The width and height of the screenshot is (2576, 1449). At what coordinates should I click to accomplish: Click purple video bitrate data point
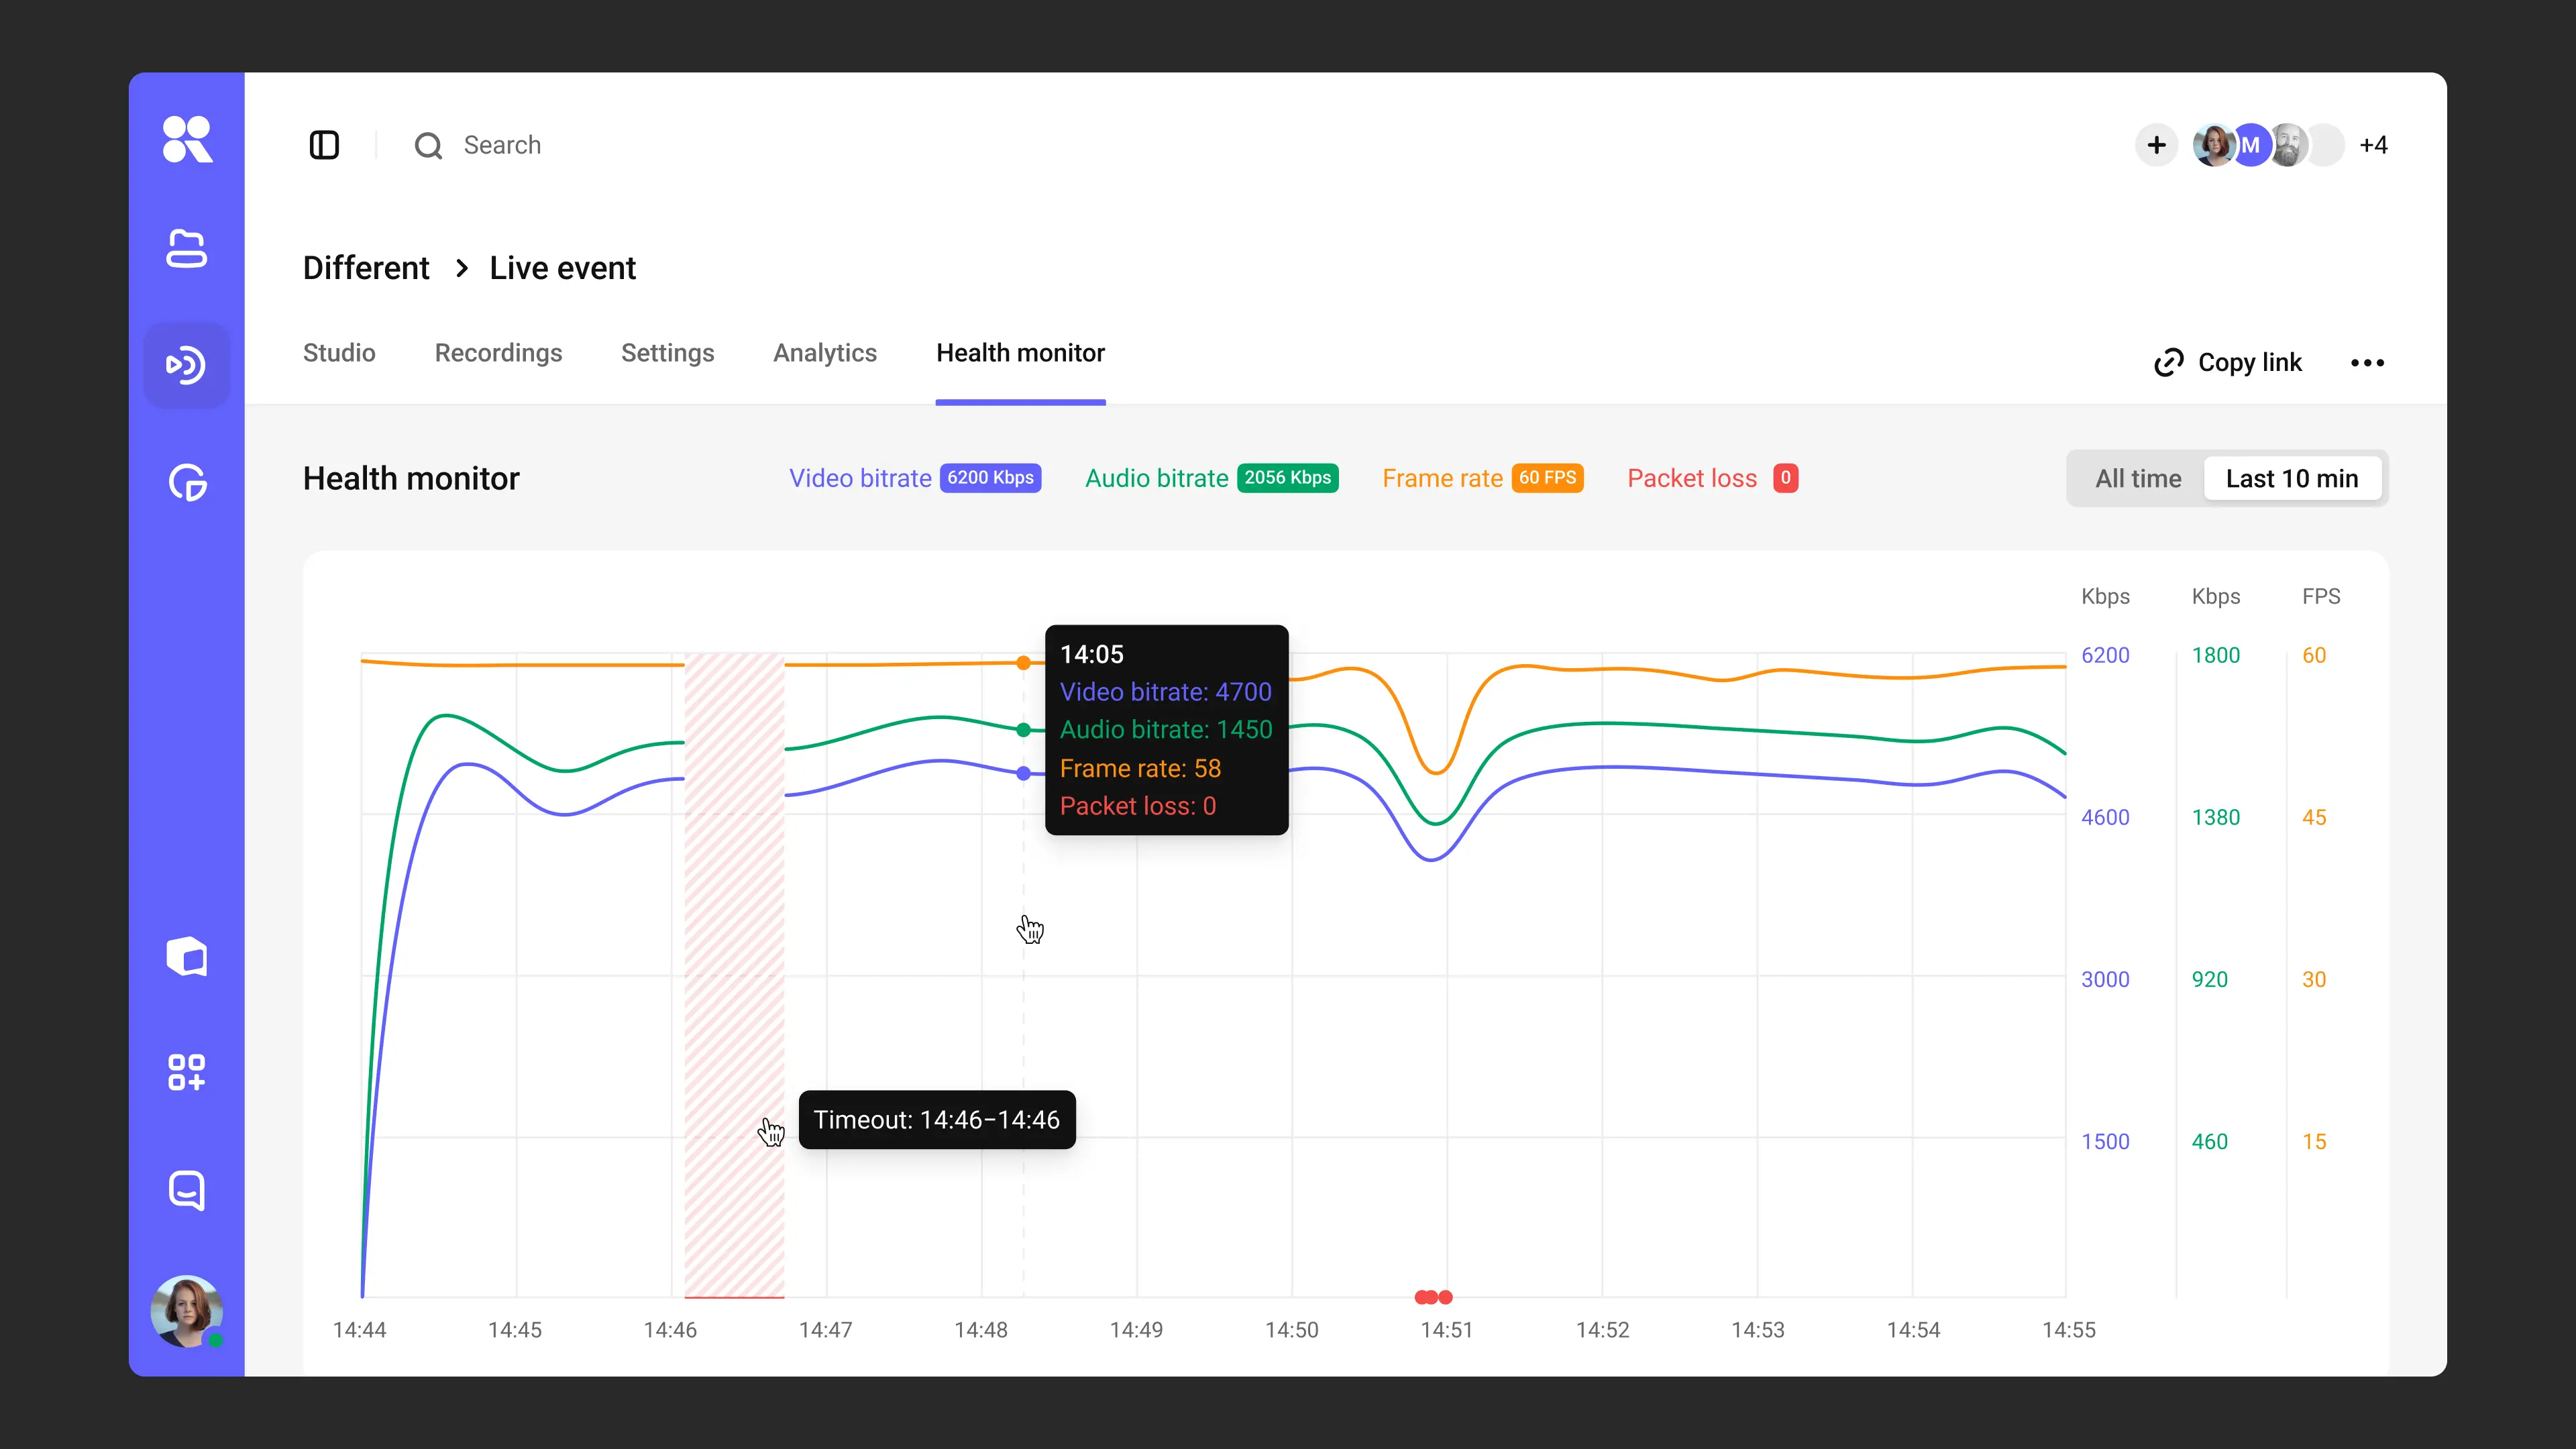[x=1023, y=773]
